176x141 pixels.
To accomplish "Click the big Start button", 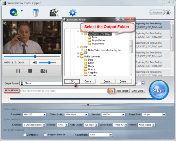I will (x=159, y=91).
